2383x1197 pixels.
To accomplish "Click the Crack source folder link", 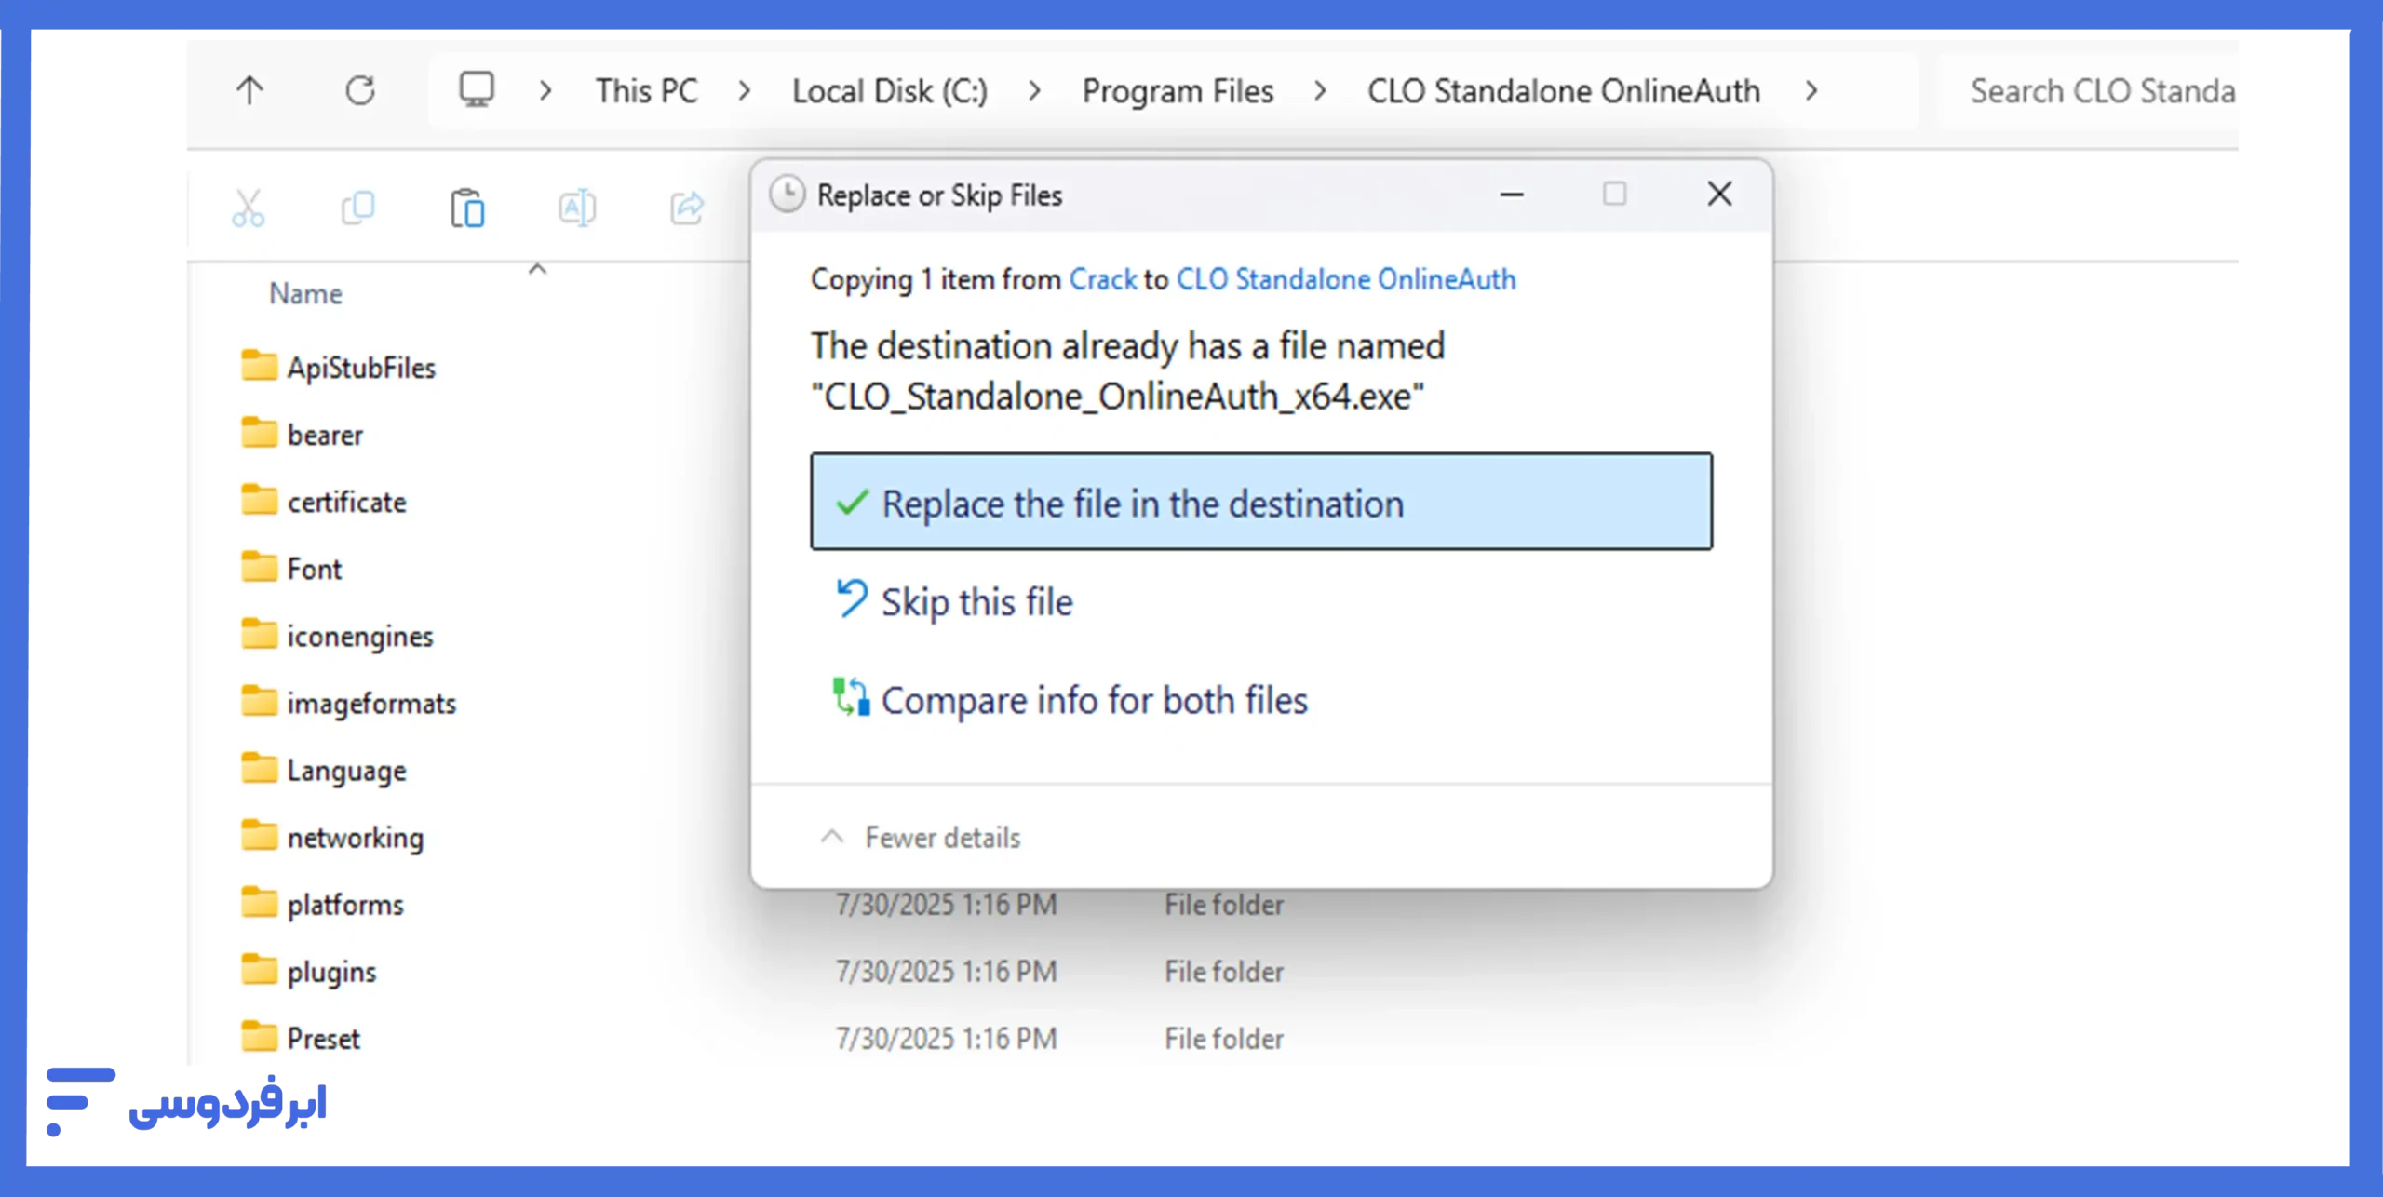I will tap(1102, 279).
